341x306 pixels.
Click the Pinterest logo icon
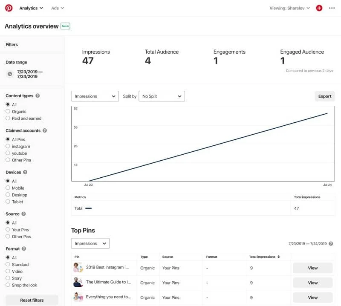[9, 8]
